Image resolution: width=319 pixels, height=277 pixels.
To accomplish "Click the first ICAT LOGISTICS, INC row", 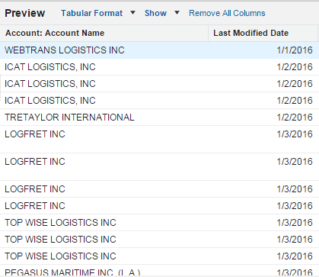I will tap(159, 67).
